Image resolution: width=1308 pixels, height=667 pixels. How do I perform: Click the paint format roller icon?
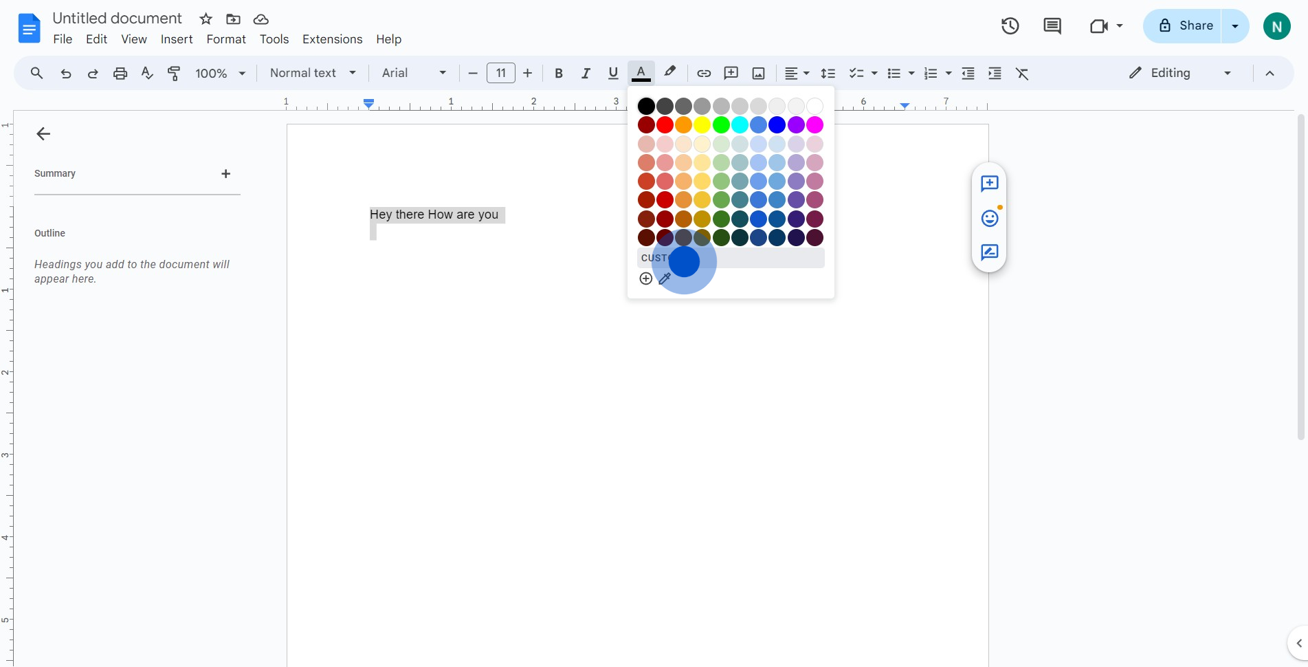click(175, 74)
